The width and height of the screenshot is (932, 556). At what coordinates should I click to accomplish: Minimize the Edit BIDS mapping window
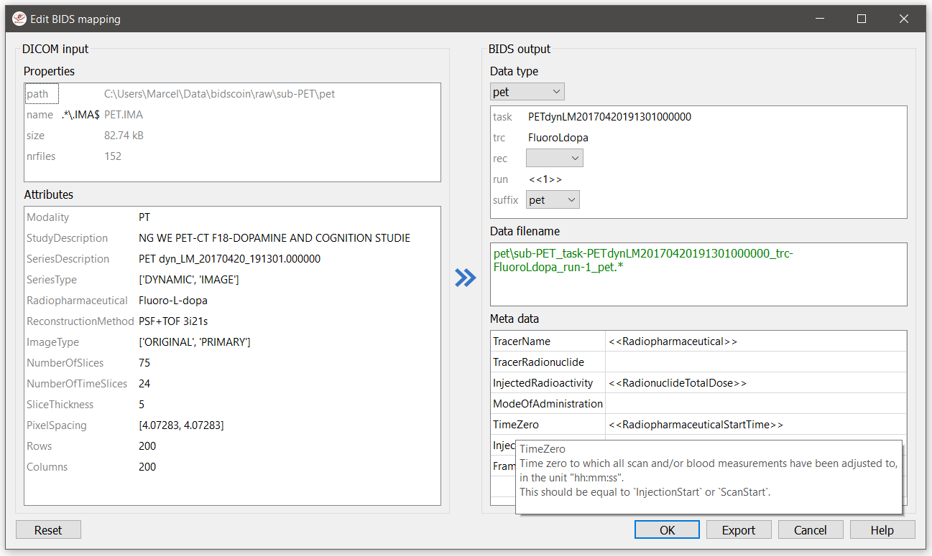(818, 19)
